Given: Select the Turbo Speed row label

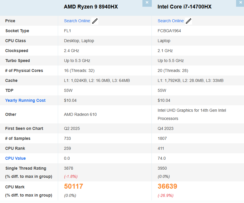Looking at the screenshot, I should pyautogui.click(x=18, y=61).
